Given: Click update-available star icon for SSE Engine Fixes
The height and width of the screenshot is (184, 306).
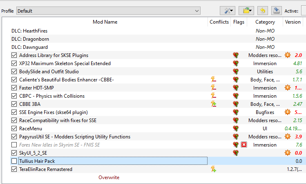Looking at the screenshot, I should (288, 112).
